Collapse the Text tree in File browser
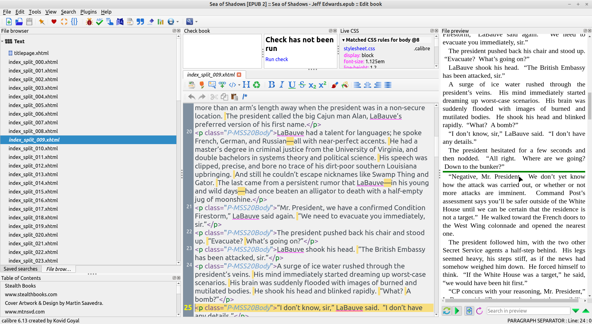The height and width of the screenshot is (324, 592). pos(2,41)
